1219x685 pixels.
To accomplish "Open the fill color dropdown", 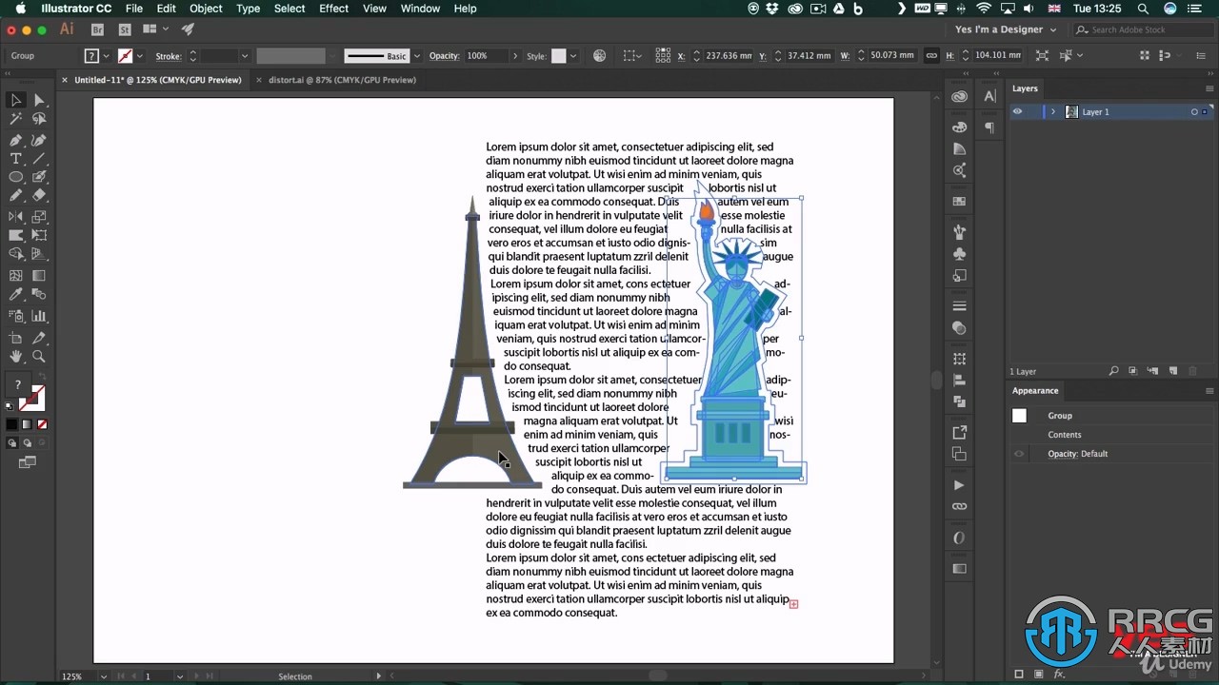I will click(x=105, y=56).
